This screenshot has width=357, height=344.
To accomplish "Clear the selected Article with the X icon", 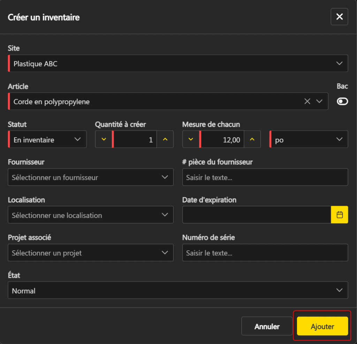I will click(x=307, y=101).
